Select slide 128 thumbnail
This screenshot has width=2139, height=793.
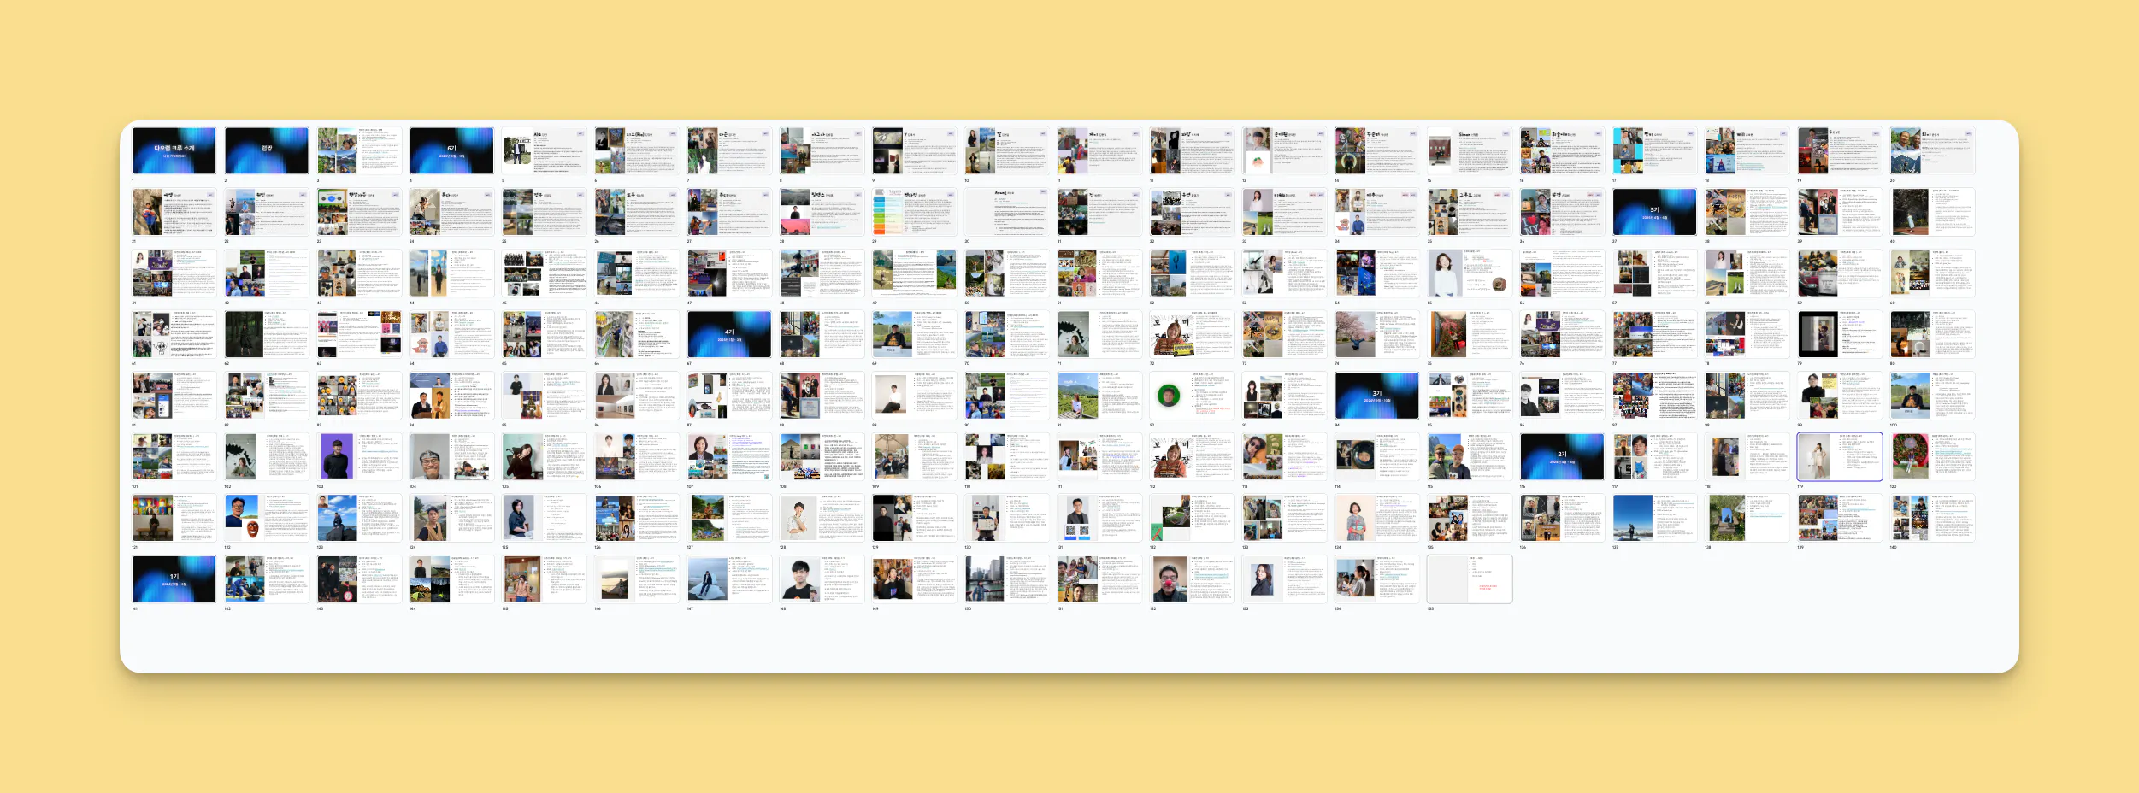coord(822,518)
